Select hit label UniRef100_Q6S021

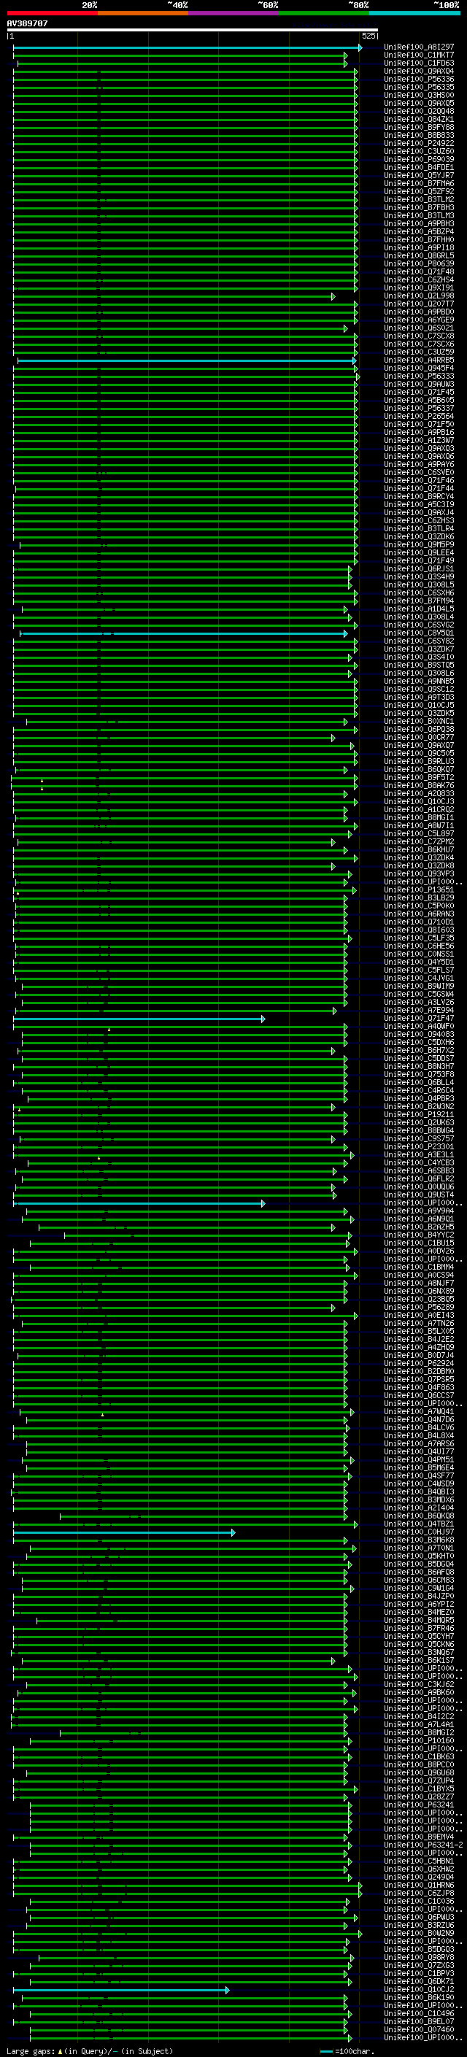[x=418, y=328]
